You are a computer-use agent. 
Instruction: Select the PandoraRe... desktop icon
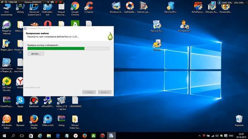point(226,7)
